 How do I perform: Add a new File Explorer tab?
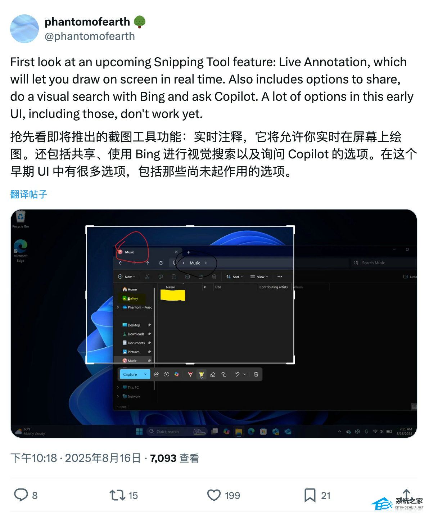[189, 252]
